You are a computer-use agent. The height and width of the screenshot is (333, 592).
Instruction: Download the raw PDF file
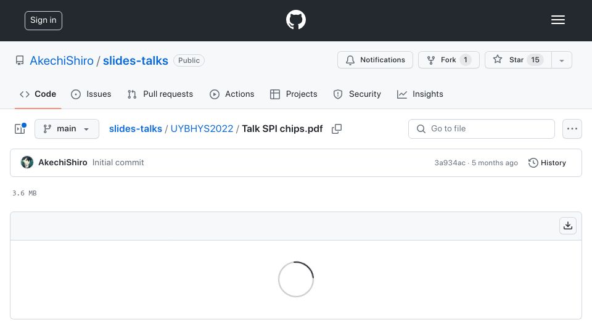click(568, 226)
